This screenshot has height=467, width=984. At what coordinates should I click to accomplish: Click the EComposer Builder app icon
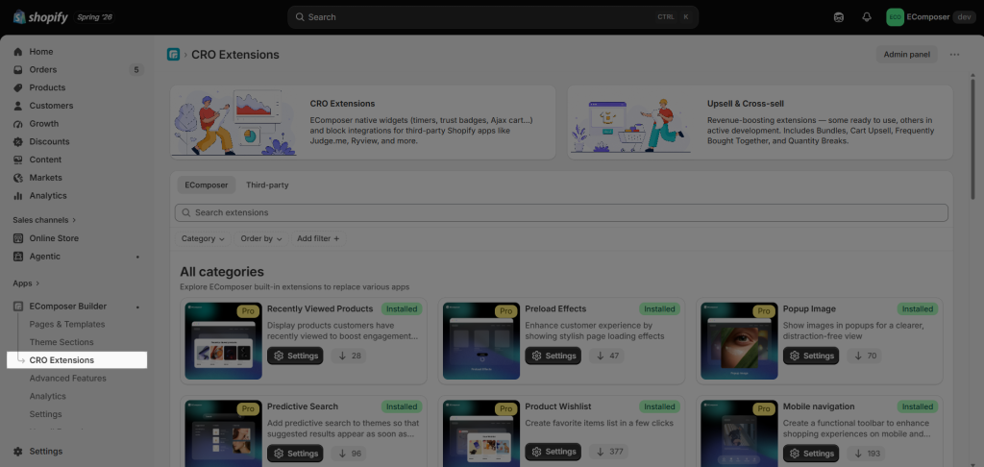(x=17, y=307)
